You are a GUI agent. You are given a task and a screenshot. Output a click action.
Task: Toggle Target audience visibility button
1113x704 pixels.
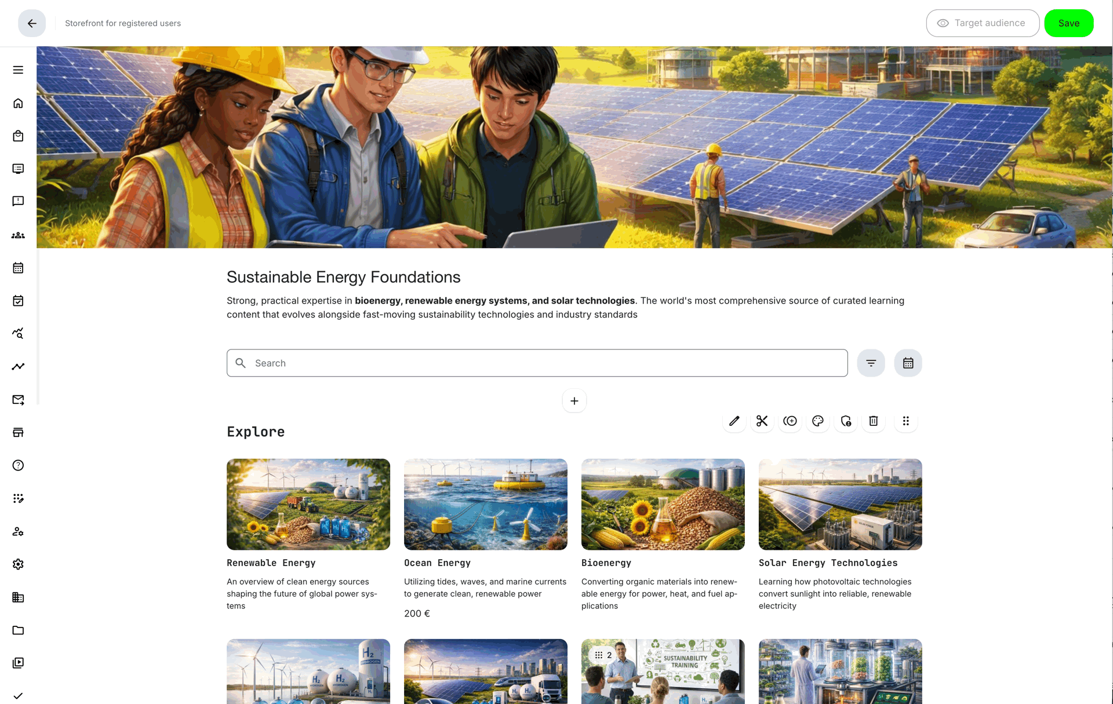tap(982, 23)
